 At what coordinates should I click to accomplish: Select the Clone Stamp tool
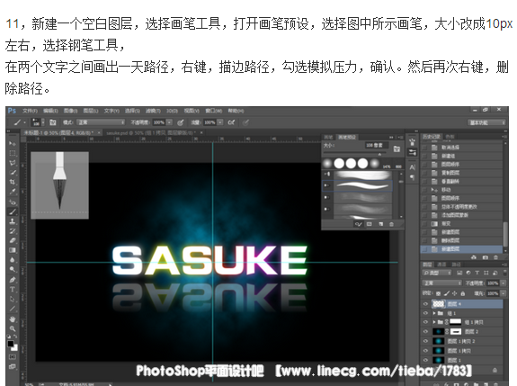(13, 221)
